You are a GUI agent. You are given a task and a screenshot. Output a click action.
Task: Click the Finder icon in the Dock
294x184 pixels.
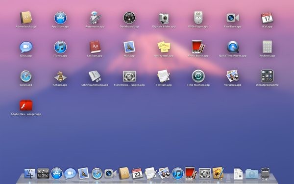[x=29, y=173]
